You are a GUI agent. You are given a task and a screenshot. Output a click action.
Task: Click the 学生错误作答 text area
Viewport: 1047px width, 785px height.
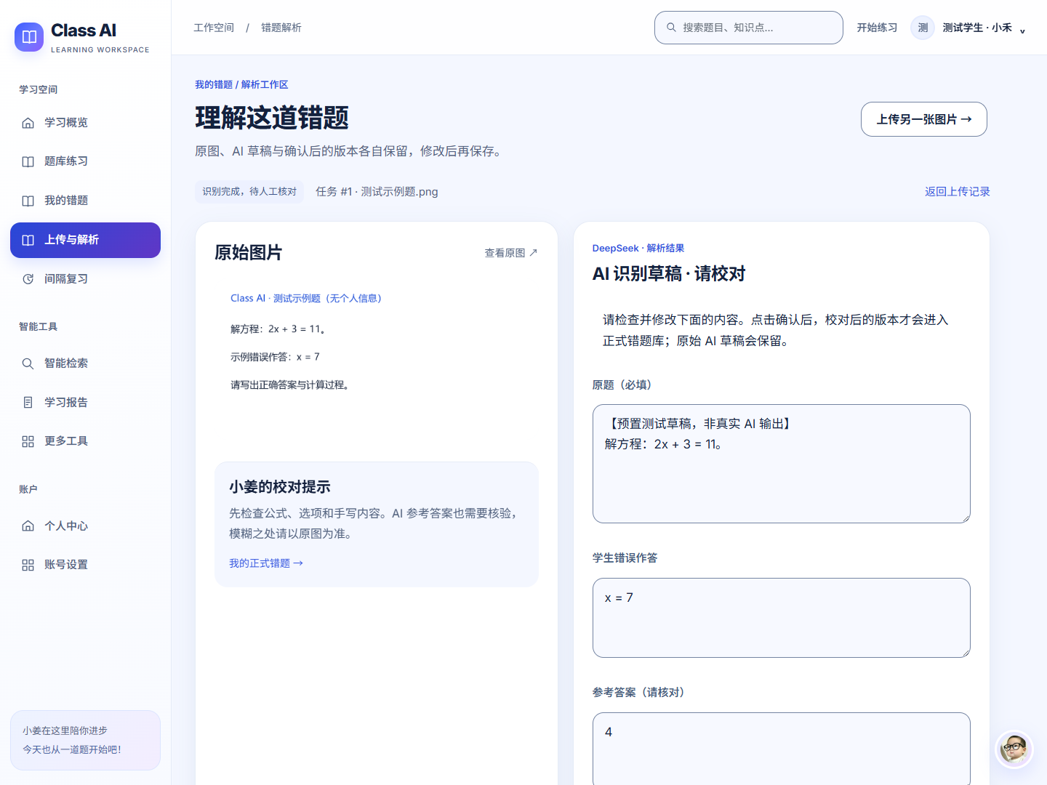tap(781, 618)
